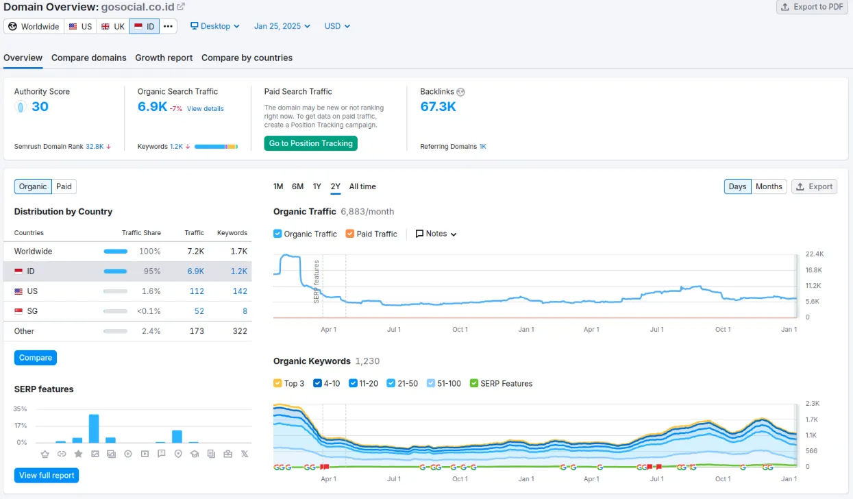Click the Singapore flag in SG row
Viewport: 853px width, 499px height.
click(x=18, y=311)
